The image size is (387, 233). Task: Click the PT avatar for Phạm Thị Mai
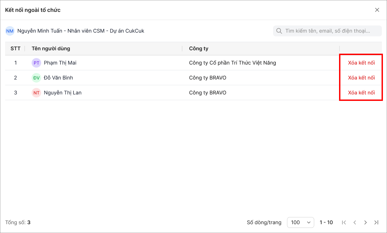pyautogui.click(x=36, y=63)
